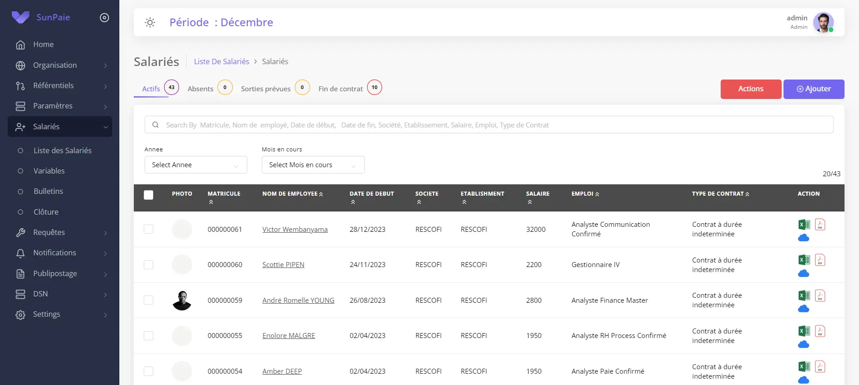
Task: Check the Enolore MALGRE row checkbox
Action: [x=148, y=336]
